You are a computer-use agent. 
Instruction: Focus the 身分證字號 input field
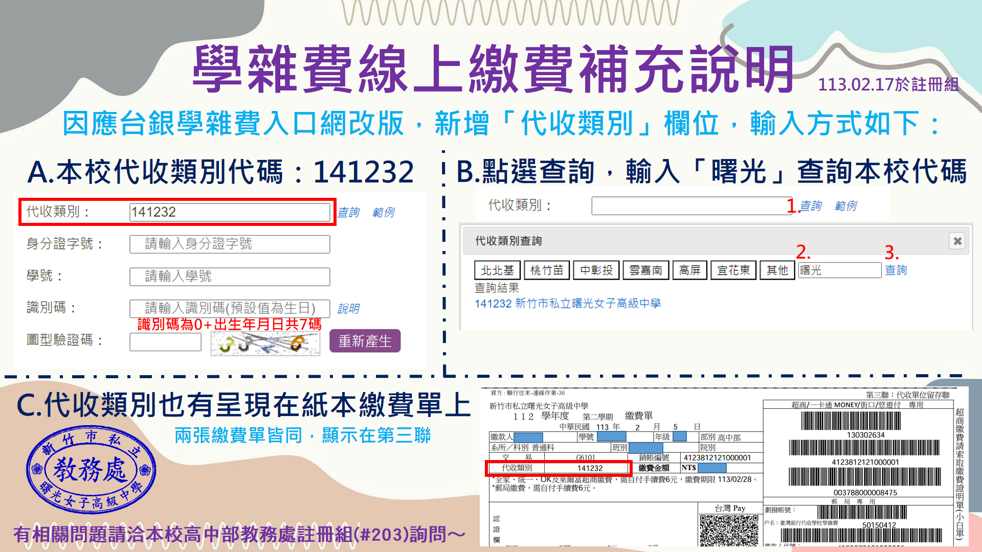point(230,244)
